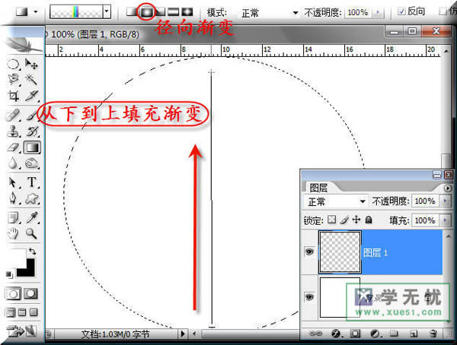Screen dimensions: 457x345
Task: Select the Crop tool
Action: [x=14, y=96]
